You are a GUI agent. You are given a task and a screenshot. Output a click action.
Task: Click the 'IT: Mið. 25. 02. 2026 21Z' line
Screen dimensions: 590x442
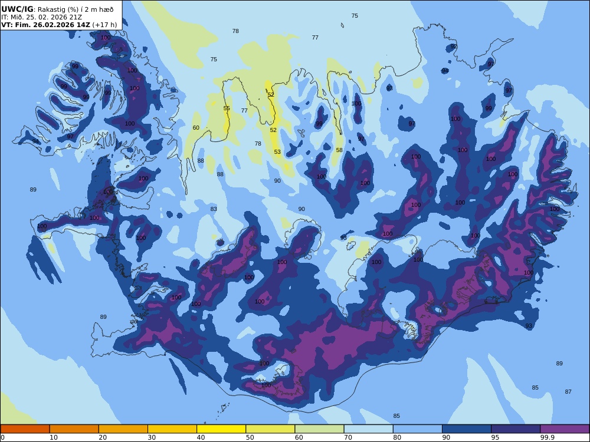coord(41,17)
